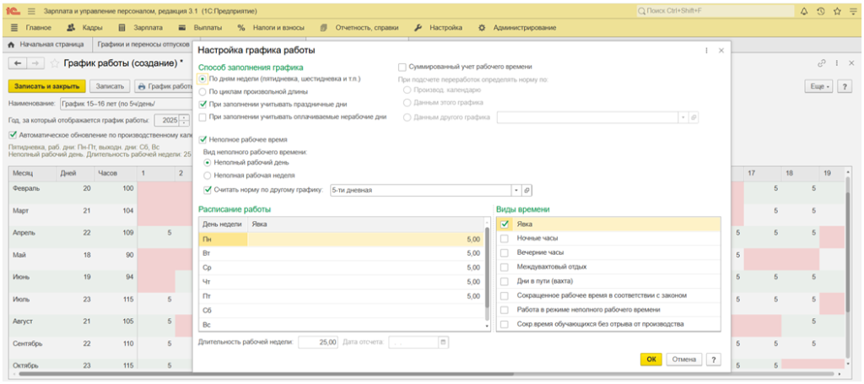Check Дни в пути (вахта)
This screenshot has height=384, width=864.
[x=504, y=281]
